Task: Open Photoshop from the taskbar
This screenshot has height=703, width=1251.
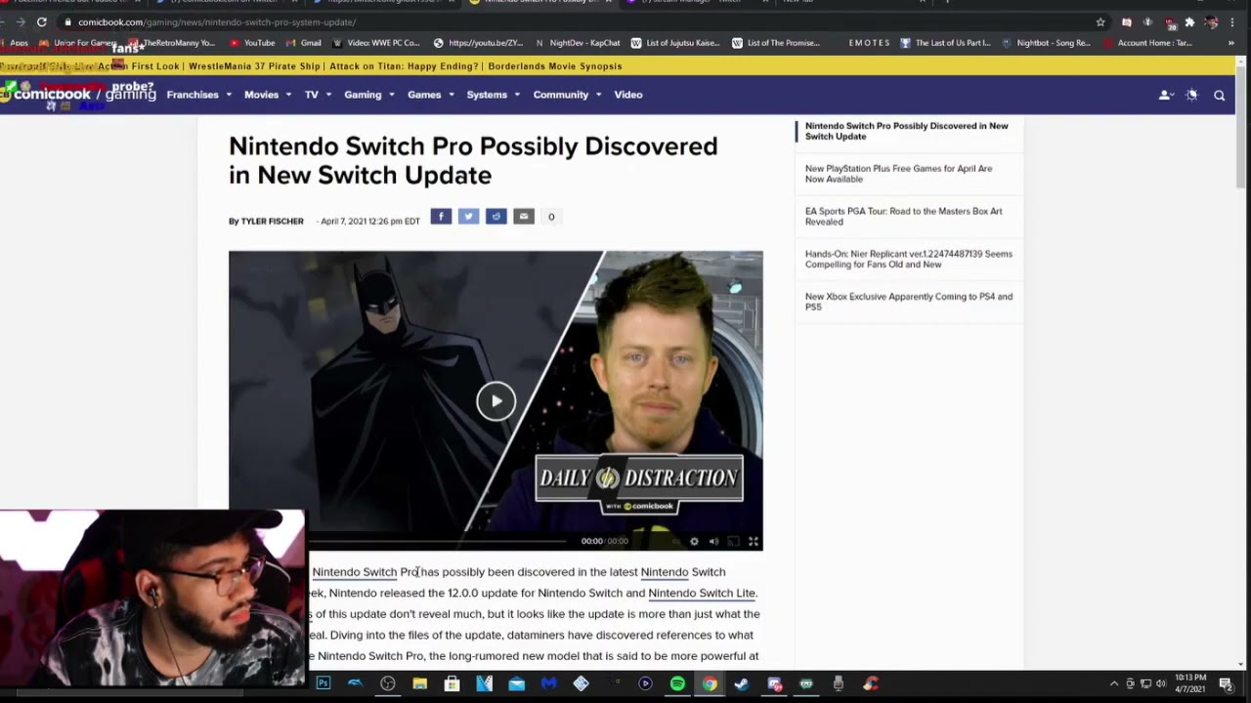Action: (x=324, y=683)
